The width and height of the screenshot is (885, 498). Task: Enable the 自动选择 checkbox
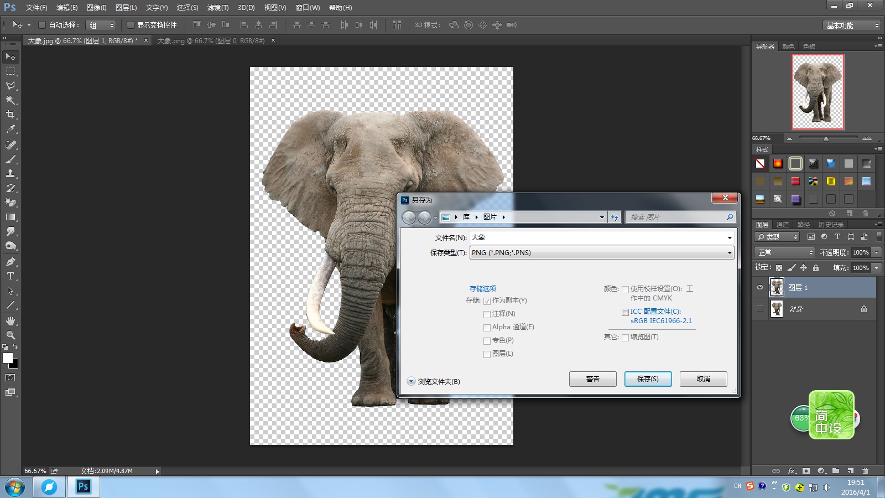click(x=42, y=25)
